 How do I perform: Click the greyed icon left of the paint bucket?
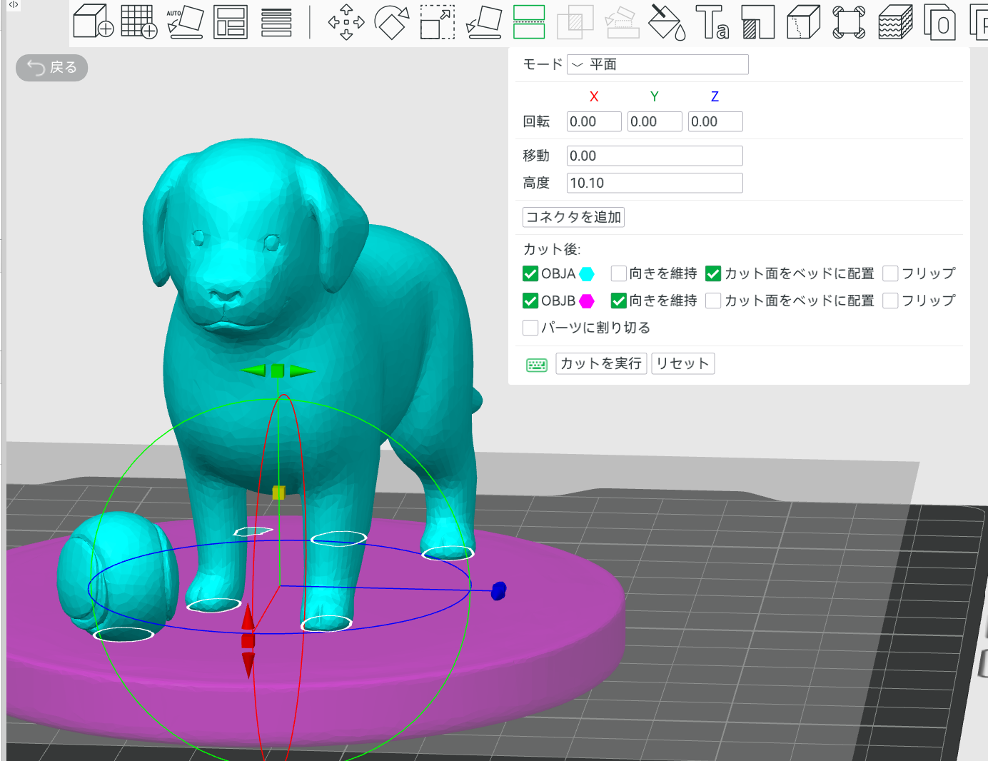pos(621,22)
